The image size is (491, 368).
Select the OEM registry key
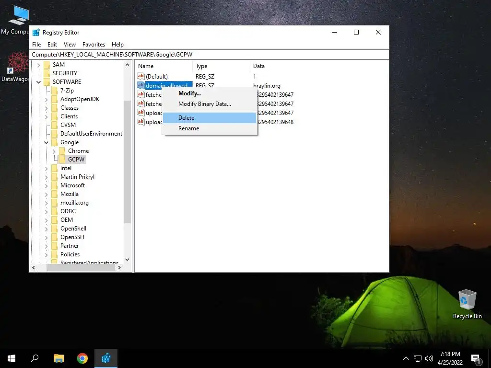(x=66, y=220)
